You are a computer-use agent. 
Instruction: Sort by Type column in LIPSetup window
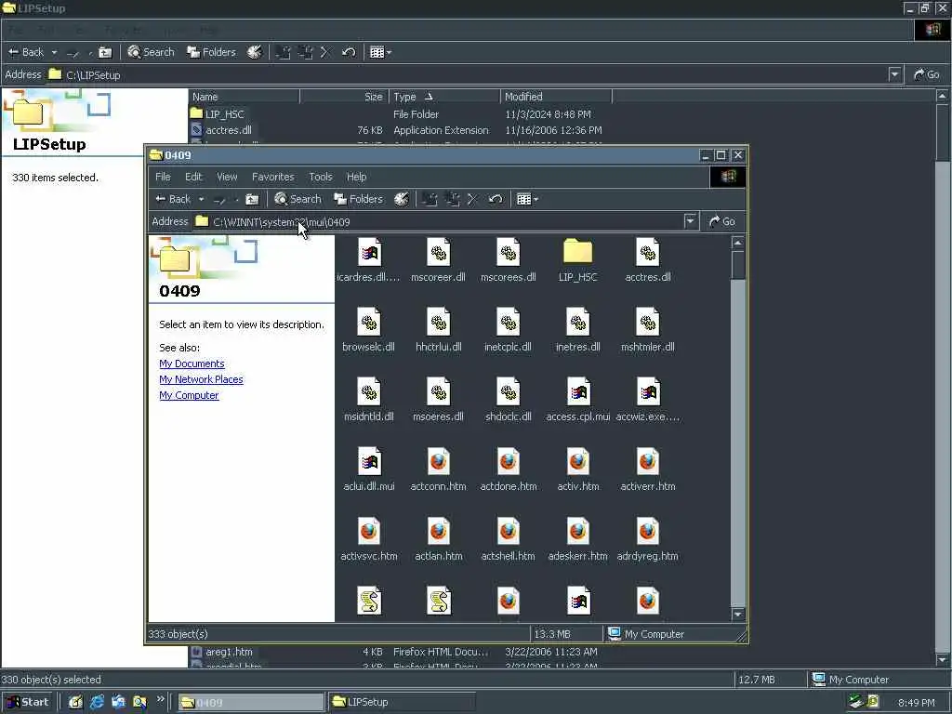pyautogui.click(x=443, y=97)
